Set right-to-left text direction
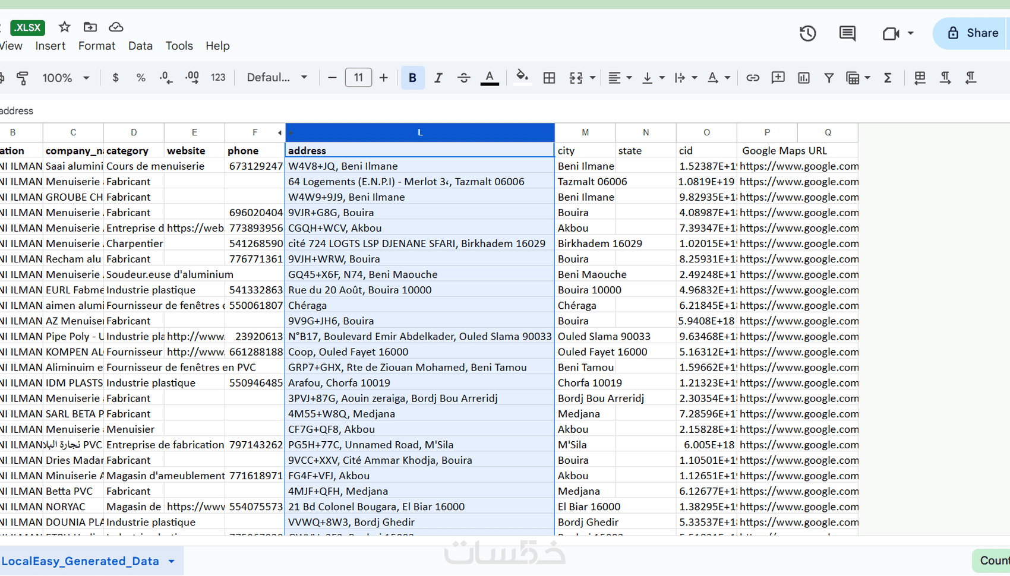The image size is (1010, 576). (971, 78)
